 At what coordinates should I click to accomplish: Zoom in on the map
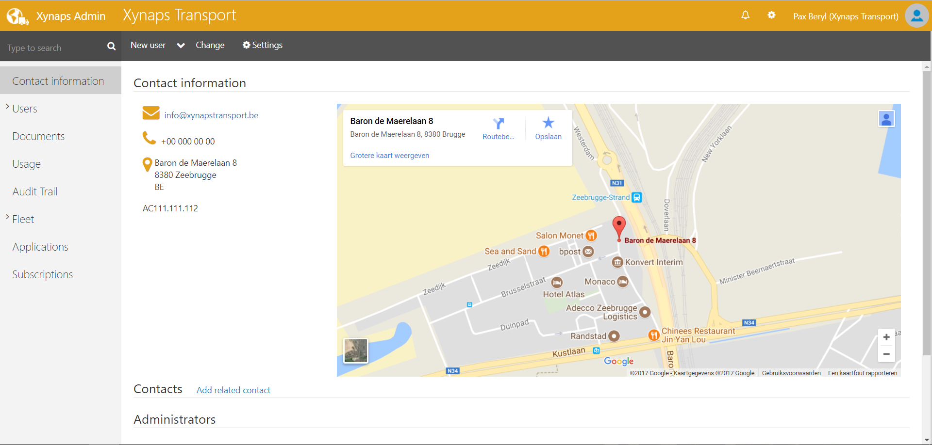pyautogui.click(x=886, y=337)
